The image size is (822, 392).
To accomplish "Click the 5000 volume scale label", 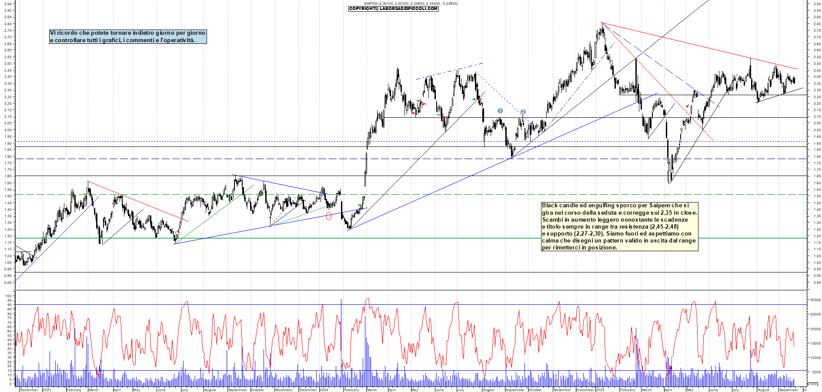I will [x=816, y=372].
